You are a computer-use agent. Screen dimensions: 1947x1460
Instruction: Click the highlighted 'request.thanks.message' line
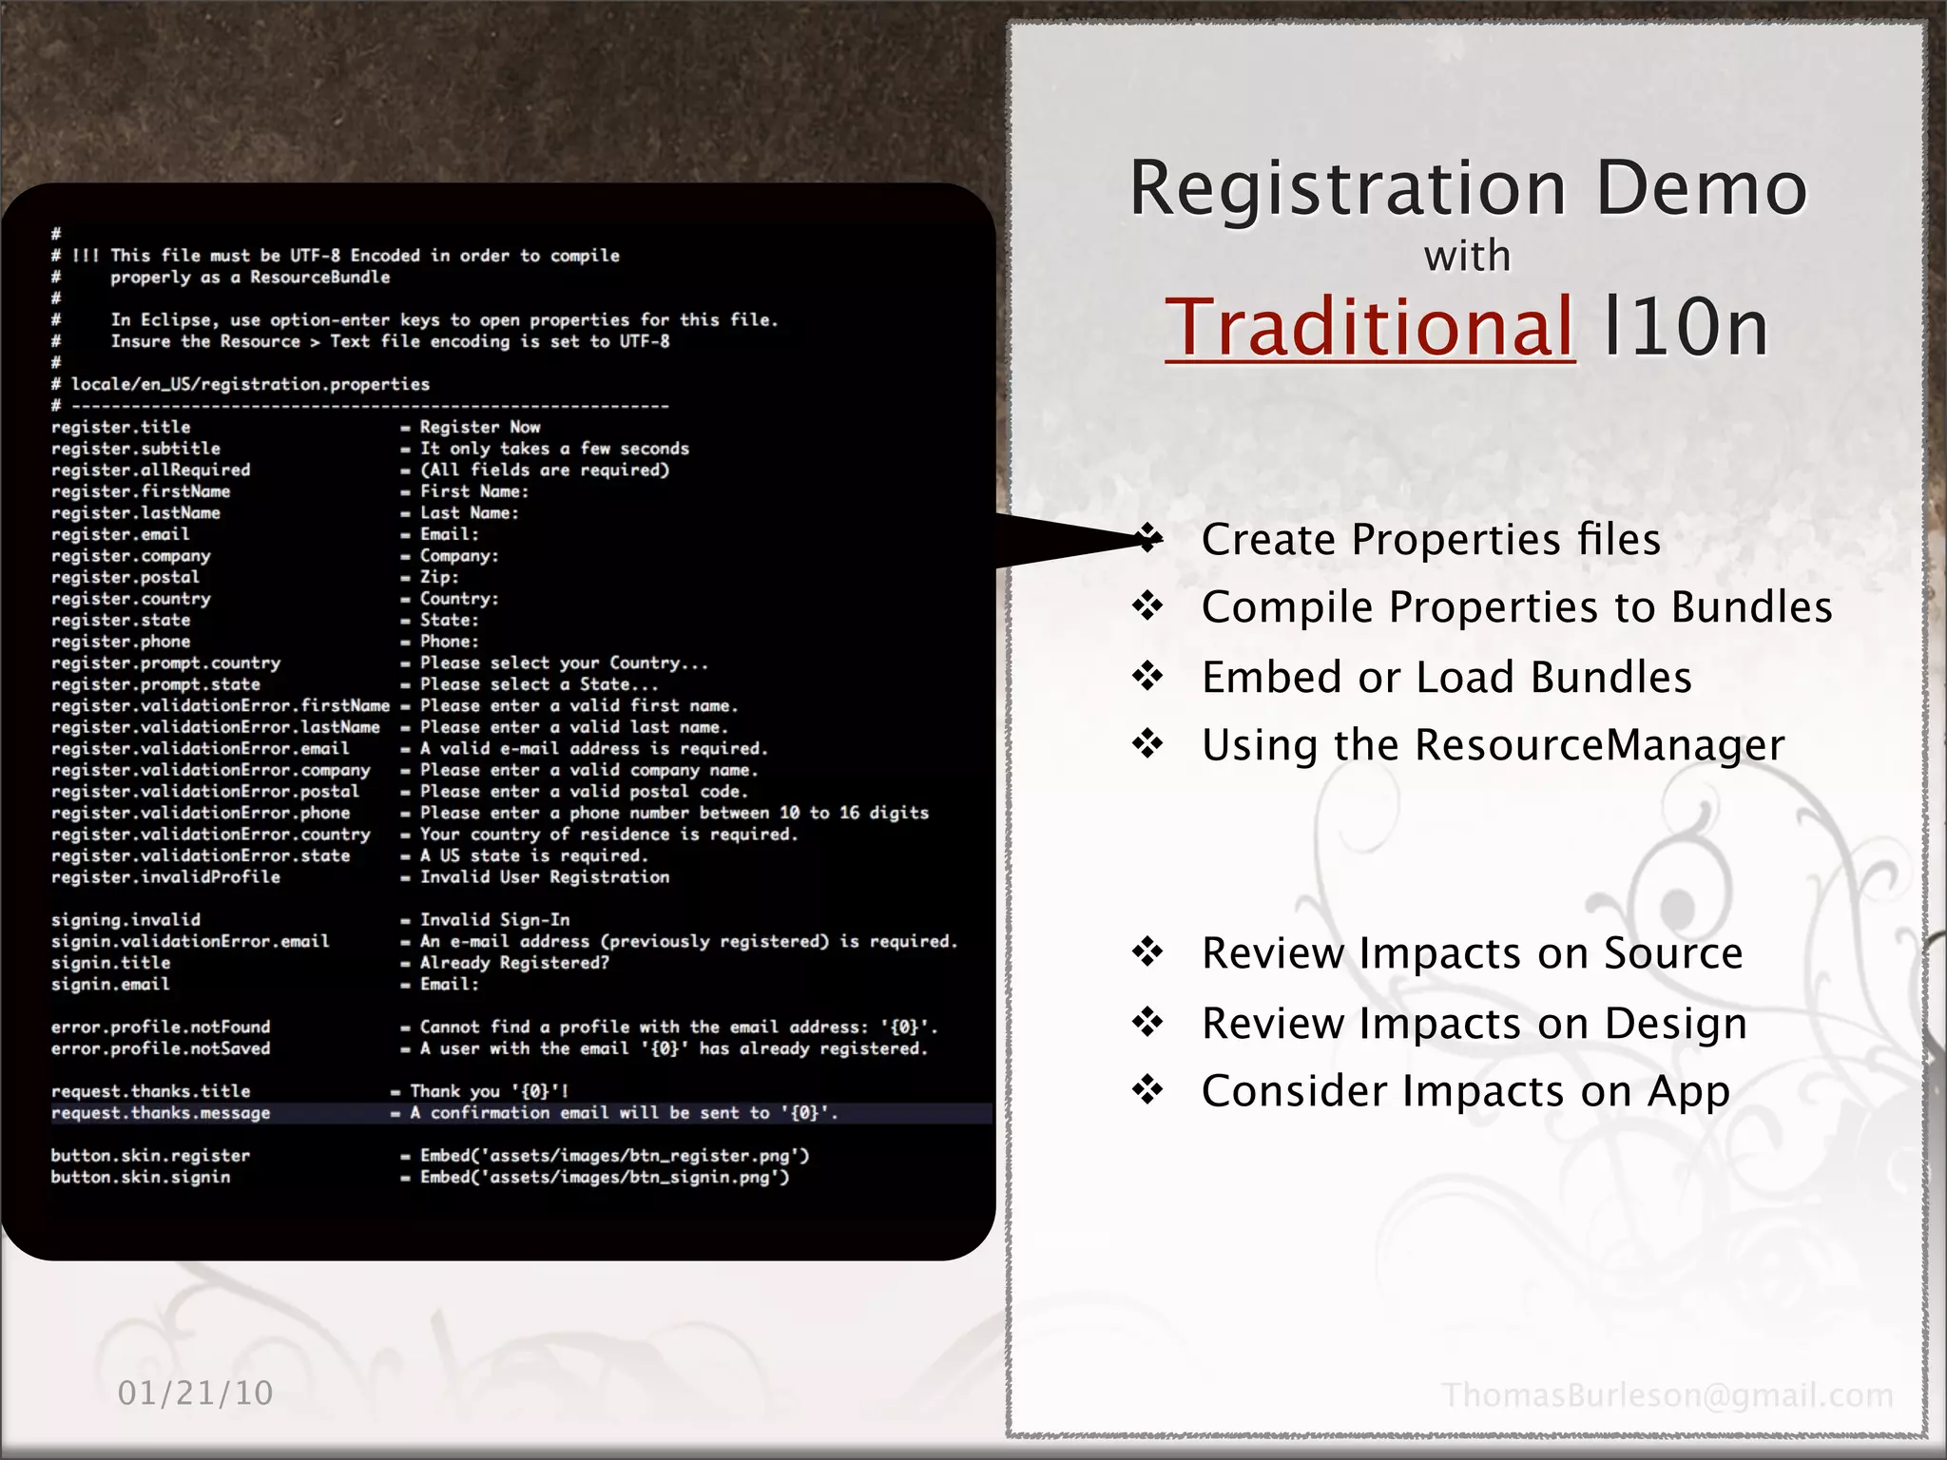coord(521,1113)
